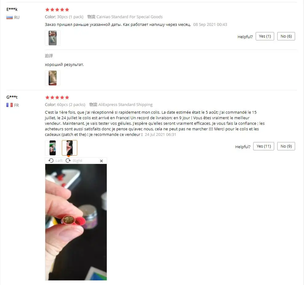
Task: Vote Yes (11) on the French review
Action: tap(263, 146)
